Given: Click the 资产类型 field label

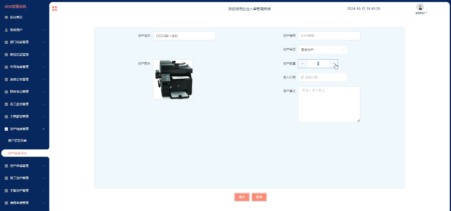Looking at the screenshot, I should tap(289, 50).
